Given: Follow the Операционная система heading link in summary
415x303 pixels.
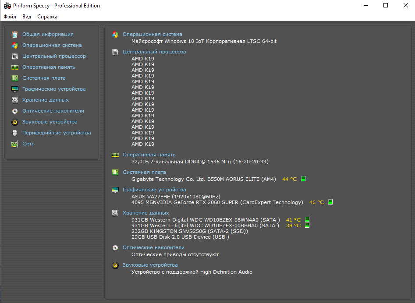Looking at the screenshot, I should pyautogui.click(x=152, y=34).
